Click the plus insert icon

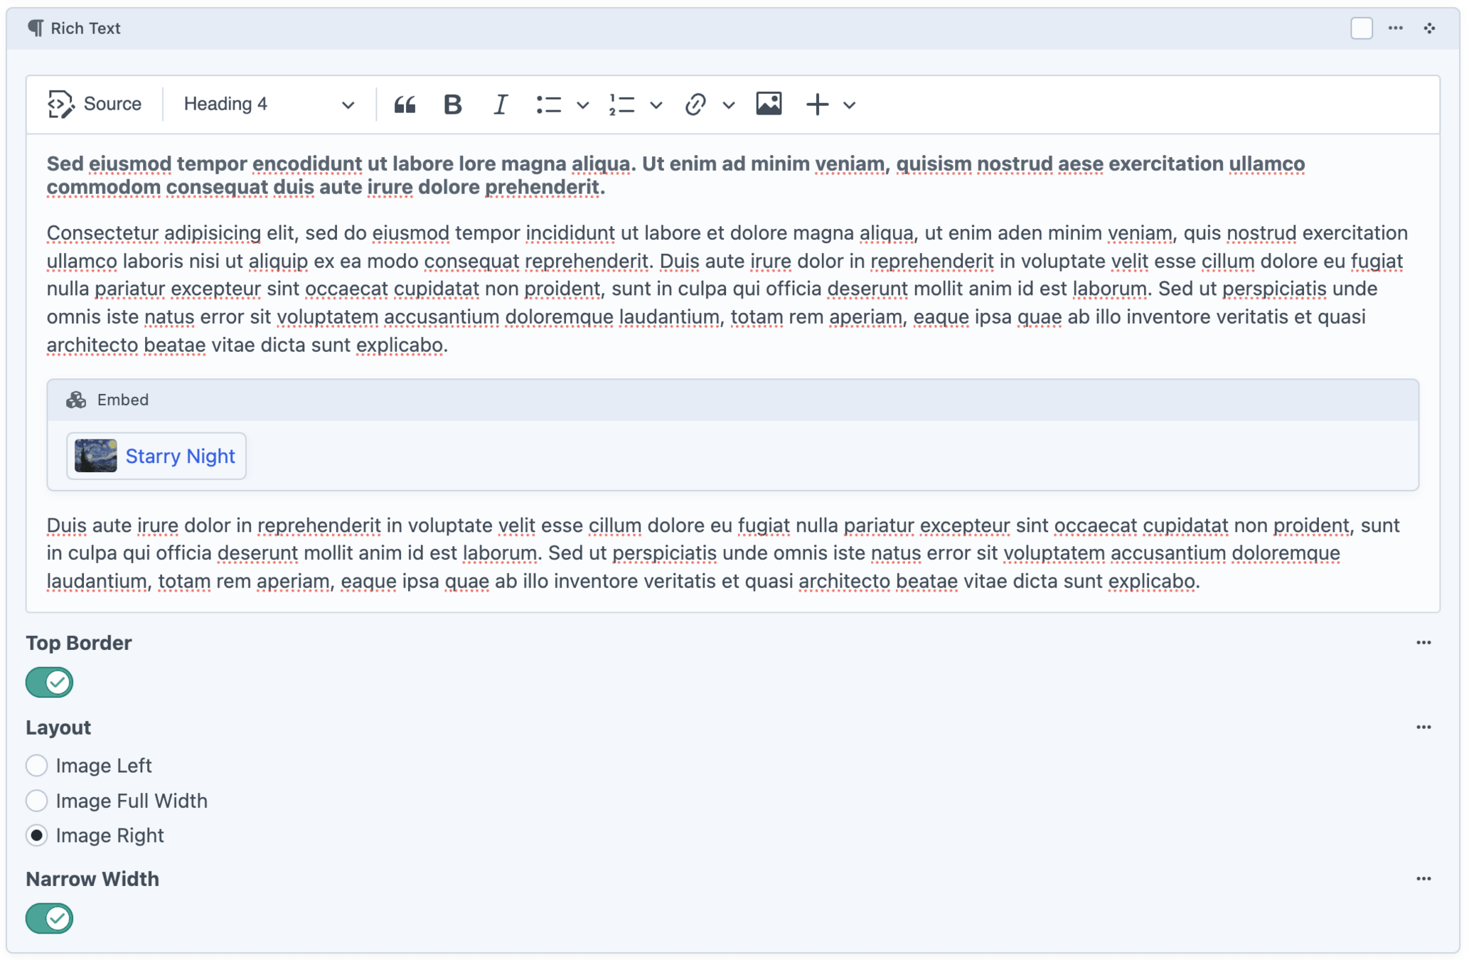(817, 105)
